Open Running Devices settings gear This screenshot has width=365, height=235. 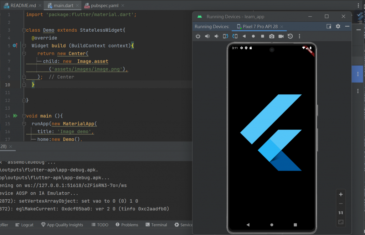[x=338, y=26]
